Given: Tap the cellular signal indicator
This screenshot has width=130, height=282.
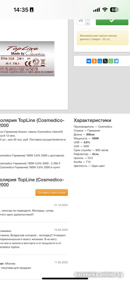Looking at the screenshot, I should tap(97, 10).
